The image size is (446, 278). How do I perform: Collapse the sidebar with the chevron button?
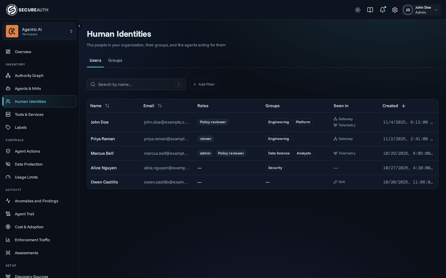pos(79,26)
